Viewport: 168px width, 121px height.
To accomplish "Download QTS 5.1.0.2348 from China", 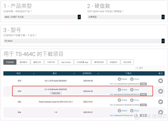I will click(135, 90).
